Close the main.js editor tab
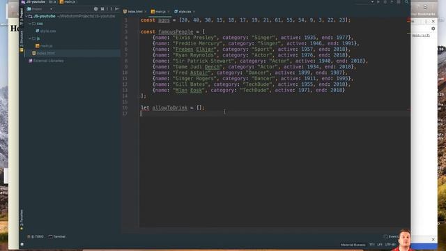 click(x=169, y=12)
